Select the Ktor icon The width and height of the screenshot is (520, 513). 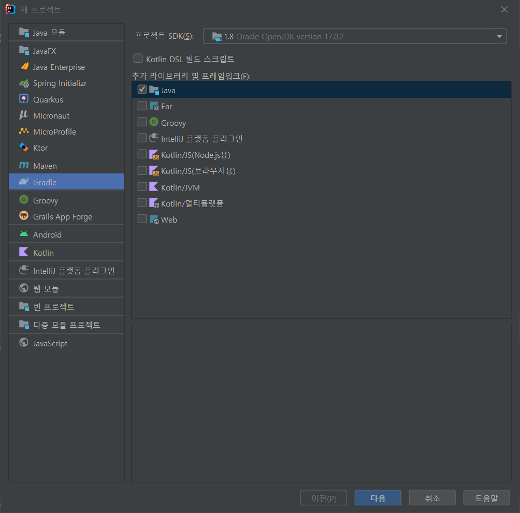pyautogui.click(x=24, y=147)
